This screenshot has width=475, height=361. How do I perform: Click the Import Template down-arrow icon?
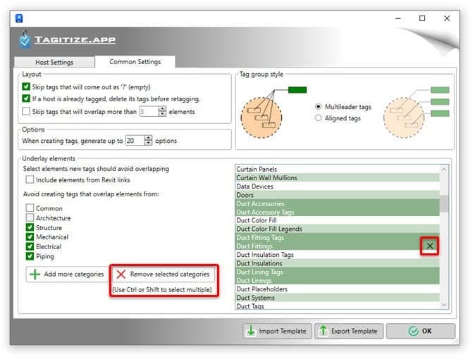[x=251, y=331]
